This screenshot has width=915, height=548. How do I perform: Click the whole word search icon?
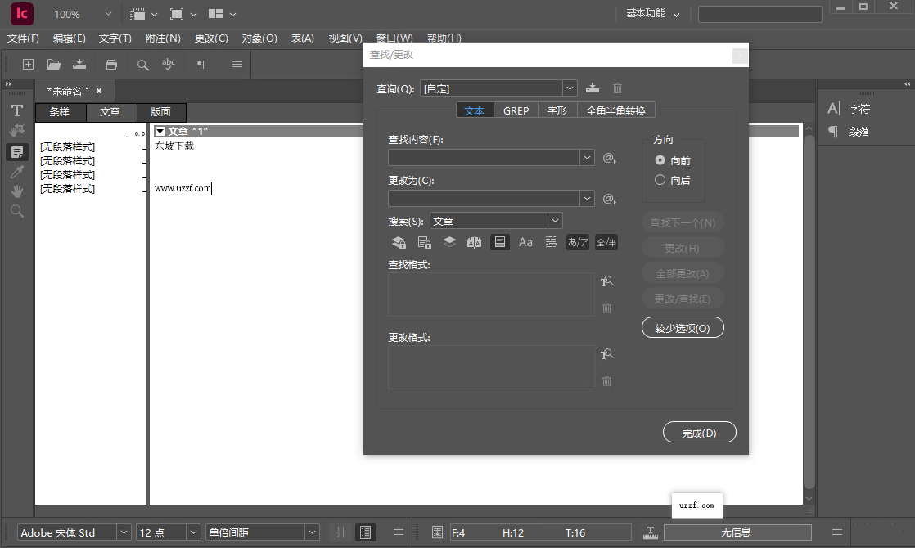(551, 241)
